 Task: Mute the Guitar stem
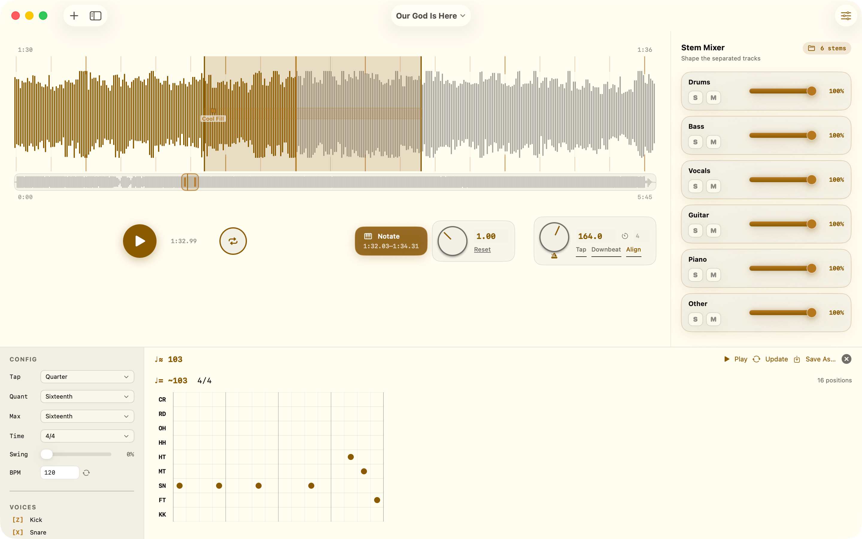[x=713, y=231]
